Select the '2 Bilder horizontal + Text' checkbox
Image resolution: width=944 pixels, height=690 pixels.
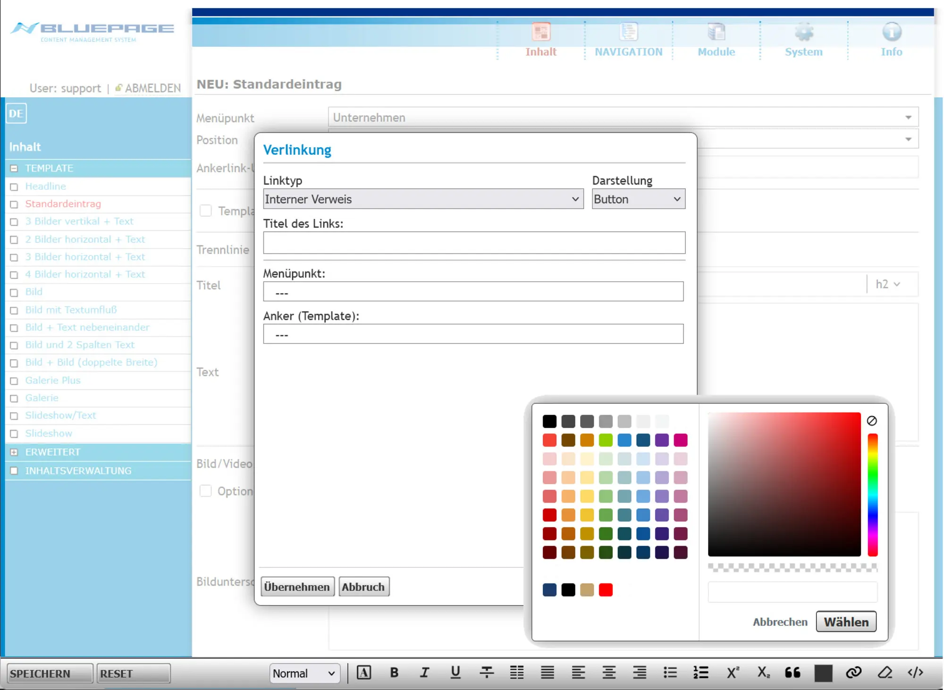point(14,240)
